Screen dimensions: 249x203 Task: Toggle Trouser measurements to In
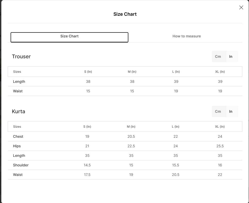click(231, 56)
